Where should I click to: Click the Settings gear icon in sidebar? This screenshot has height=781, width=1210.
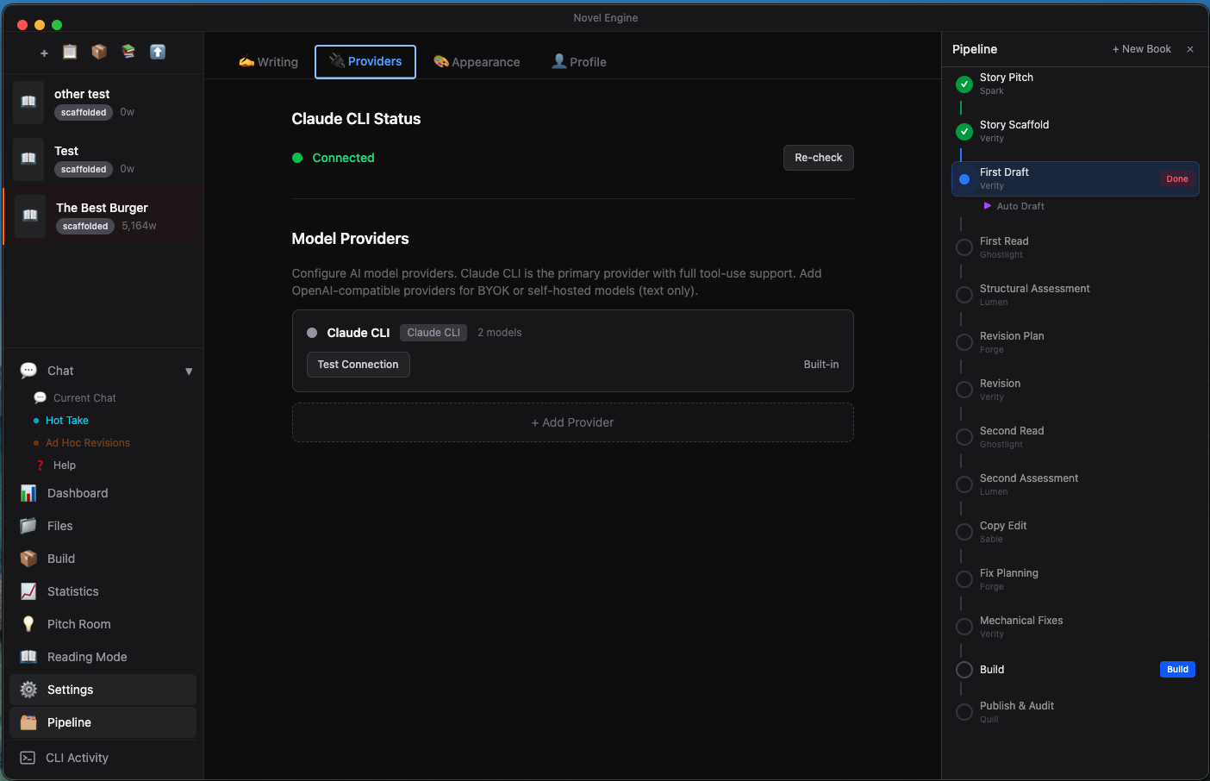[28, 690]
